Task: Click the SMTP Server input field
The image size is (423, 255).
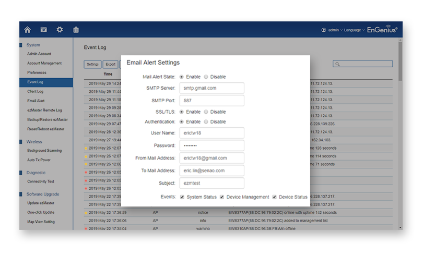Action: (211, 88)
